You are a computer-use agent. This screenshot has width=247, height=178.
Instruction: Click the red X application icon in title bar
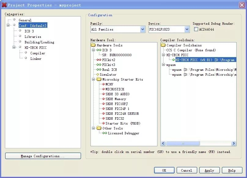(4, 5)
